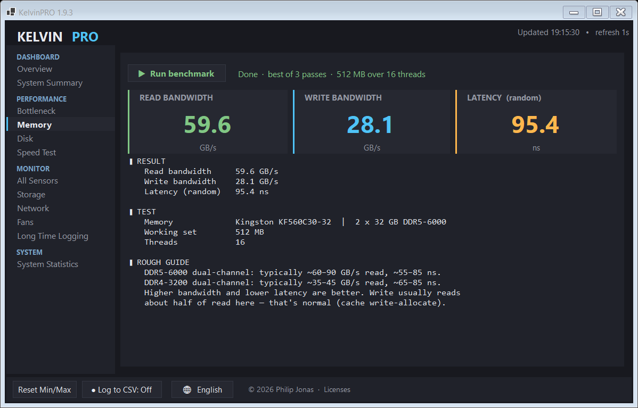Run the memory benchmark
Viewport: 638px width, 408px height.
(x=177, y=73)
